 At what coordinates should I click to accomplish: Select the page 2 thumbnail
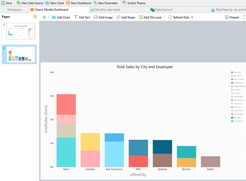tap(21, 54)
